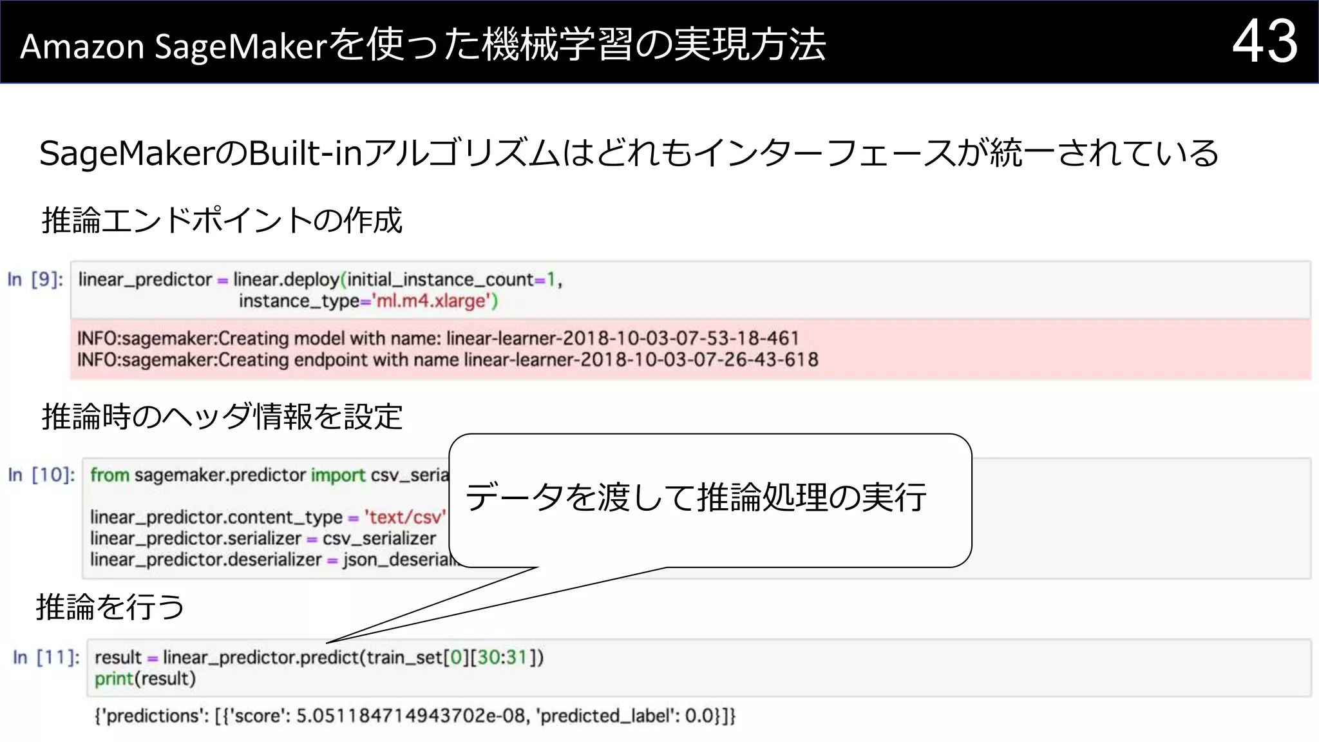Click the heading '推論を行う'

110,607
